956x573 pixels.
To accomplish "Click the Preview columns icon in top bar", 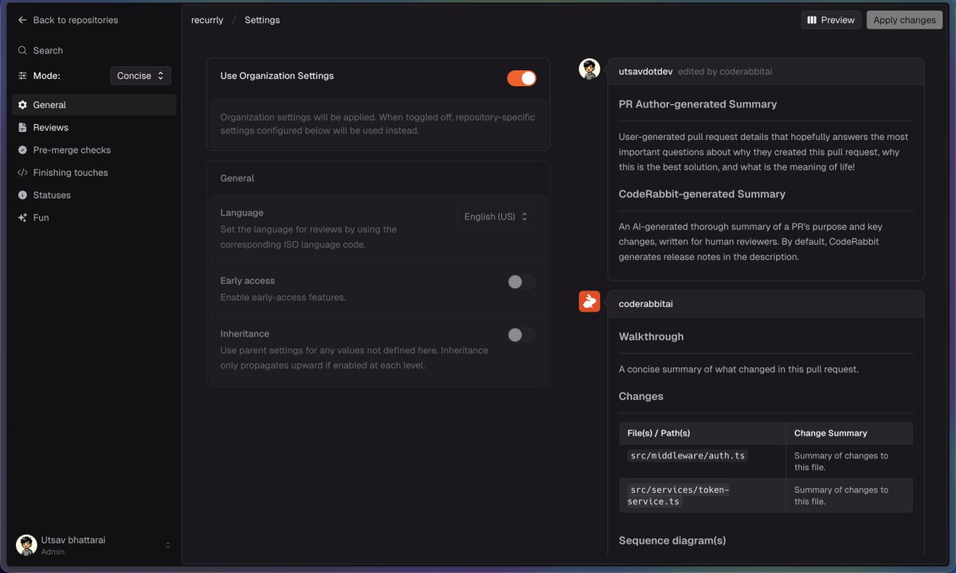I will click(x=812, y=20).
